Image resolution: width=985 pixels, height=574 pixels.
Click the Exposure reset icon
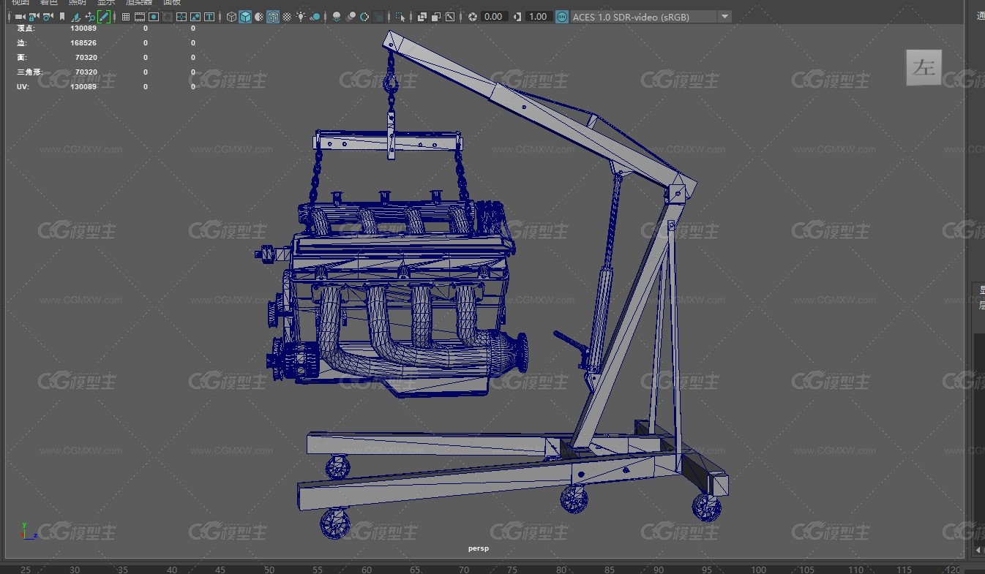click(x=473, y=16)
